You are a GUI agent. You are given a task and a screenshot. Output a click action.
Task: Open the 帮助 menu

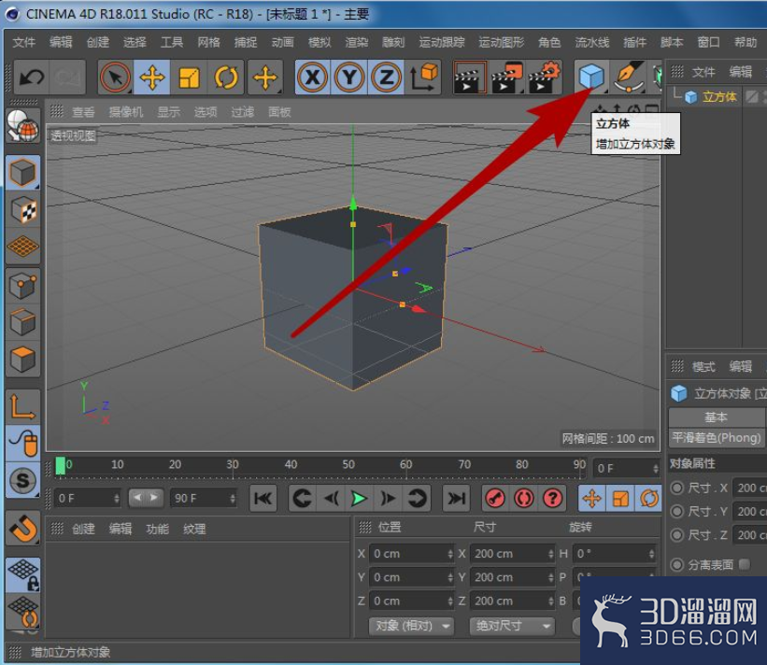click(746, 43)
